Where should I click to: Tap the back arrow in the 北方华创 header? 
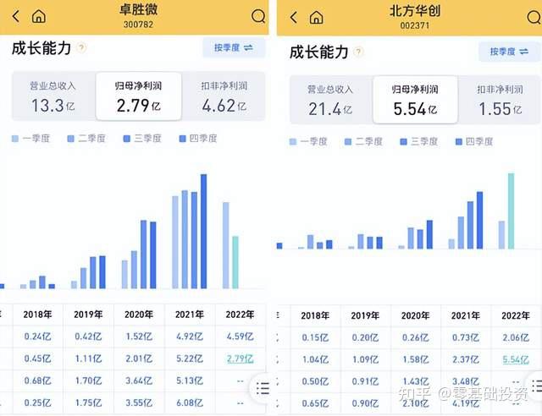coord(294,17)
